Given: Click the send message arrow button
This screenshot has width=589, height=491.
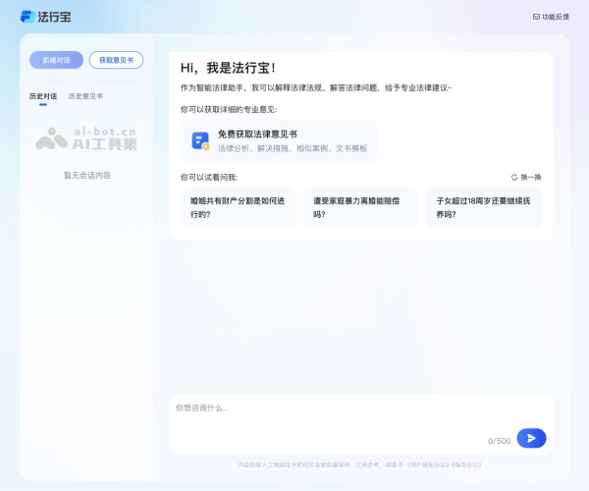Looking at the screenshot, I should pos(531,438).
